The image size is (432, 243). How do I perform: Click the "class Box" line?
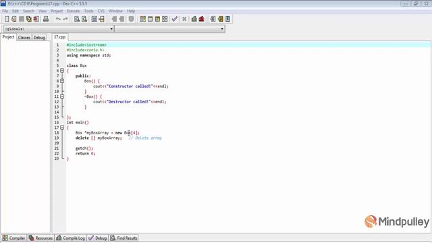pyautogui.click(x=76, y=65)
